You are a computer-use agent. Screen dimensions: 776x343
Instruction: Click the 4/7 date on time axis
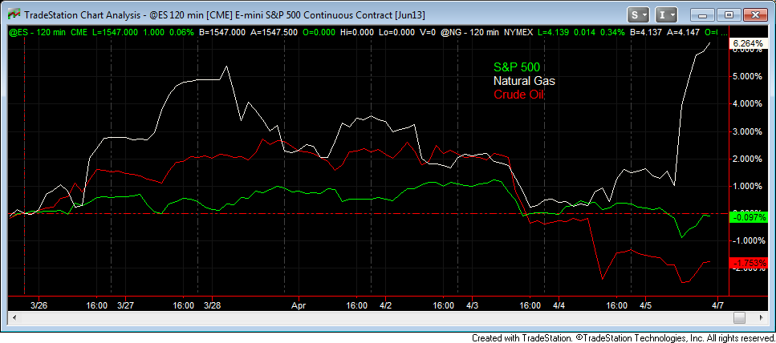[x=717, y=305]
